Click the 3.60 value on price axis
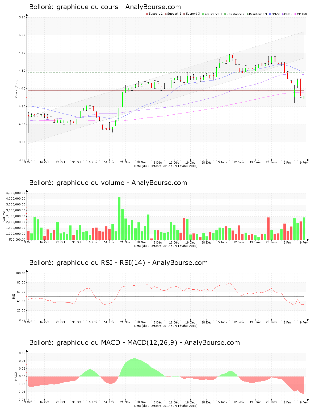This screenshot has height=413, width=319. point(22,160)
